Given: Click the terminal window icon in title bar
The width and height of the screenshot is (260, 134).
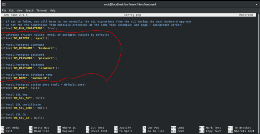Looking at the screenshot, I should 4,4.
